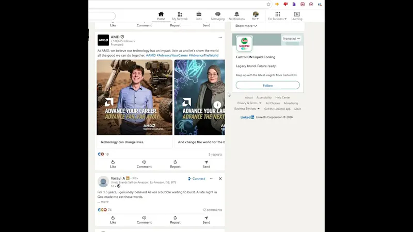The width and height of the screenshot is (413, 232).
Task: Like the AMD post
Action: pyautogui.click(x=113, y=164)
